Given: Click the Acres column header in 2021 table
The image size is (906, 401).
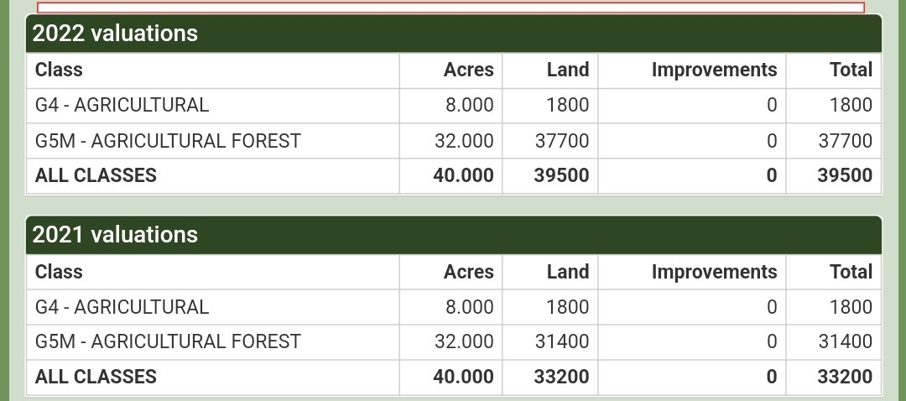Looking at the screenshot, I should (469, 272).
